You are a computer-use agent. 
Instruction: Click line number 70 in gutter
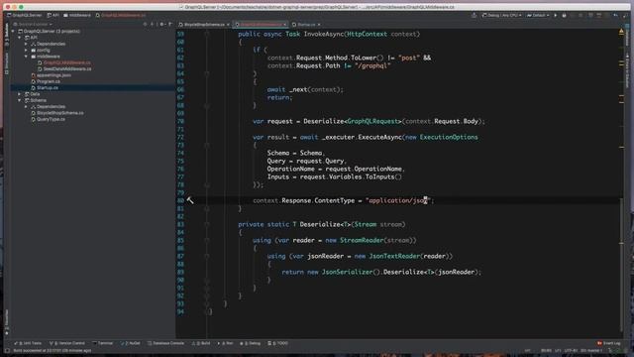[180, 121]
